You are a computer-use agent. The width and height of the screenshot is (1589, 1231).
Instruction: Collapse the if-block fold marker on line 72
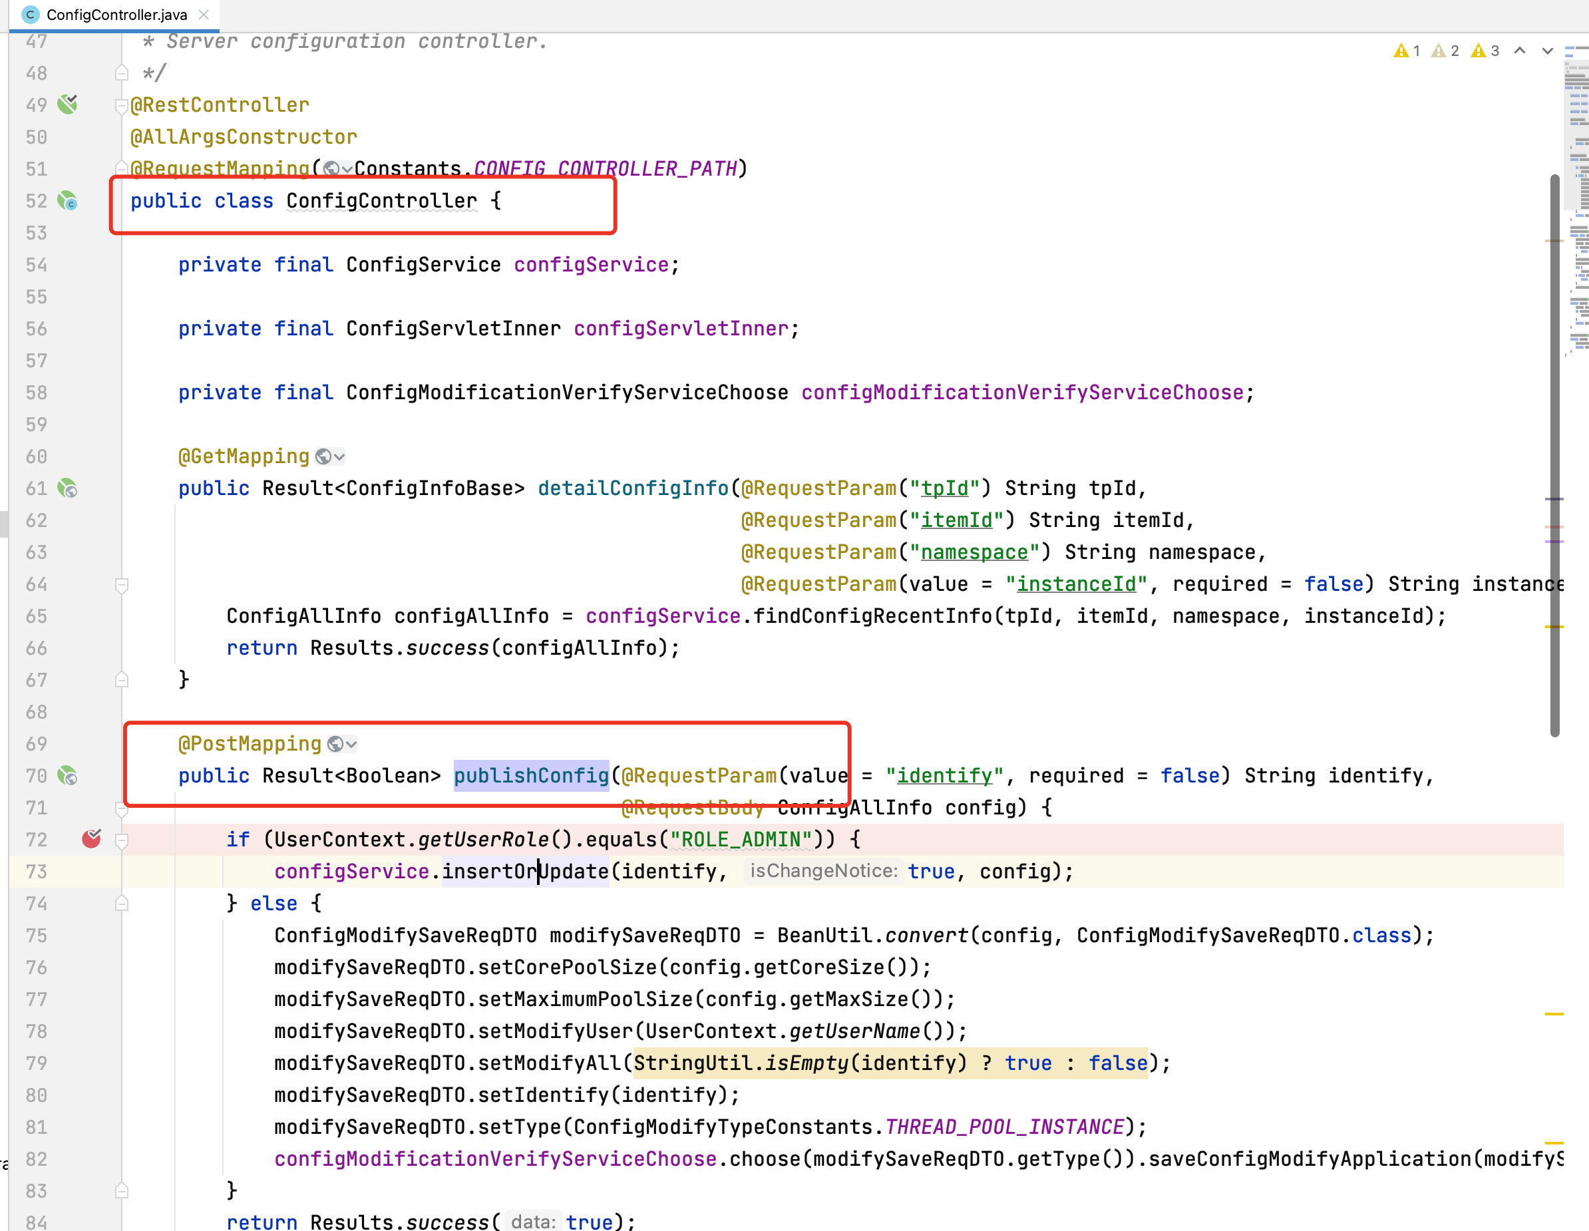[x=122, y=840]
